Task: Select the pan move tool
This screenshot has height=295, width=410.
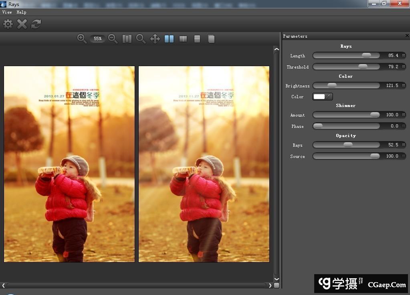Action: [155, 39]
